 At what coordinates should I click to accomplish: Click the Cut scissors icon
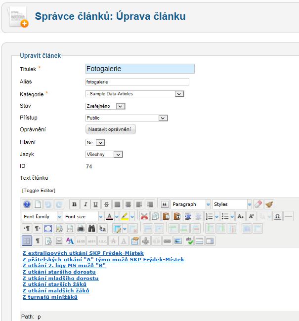144,216
